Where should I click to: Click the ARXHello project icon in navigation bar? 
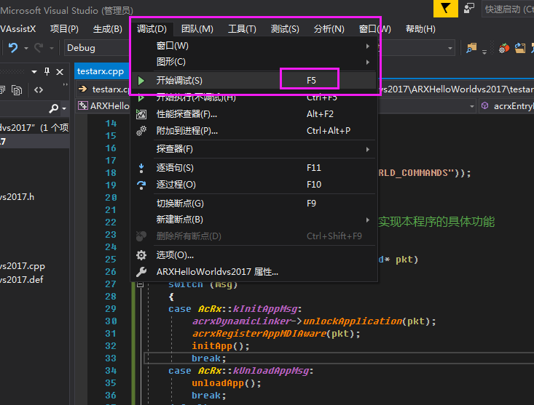(x=82, y=105)
